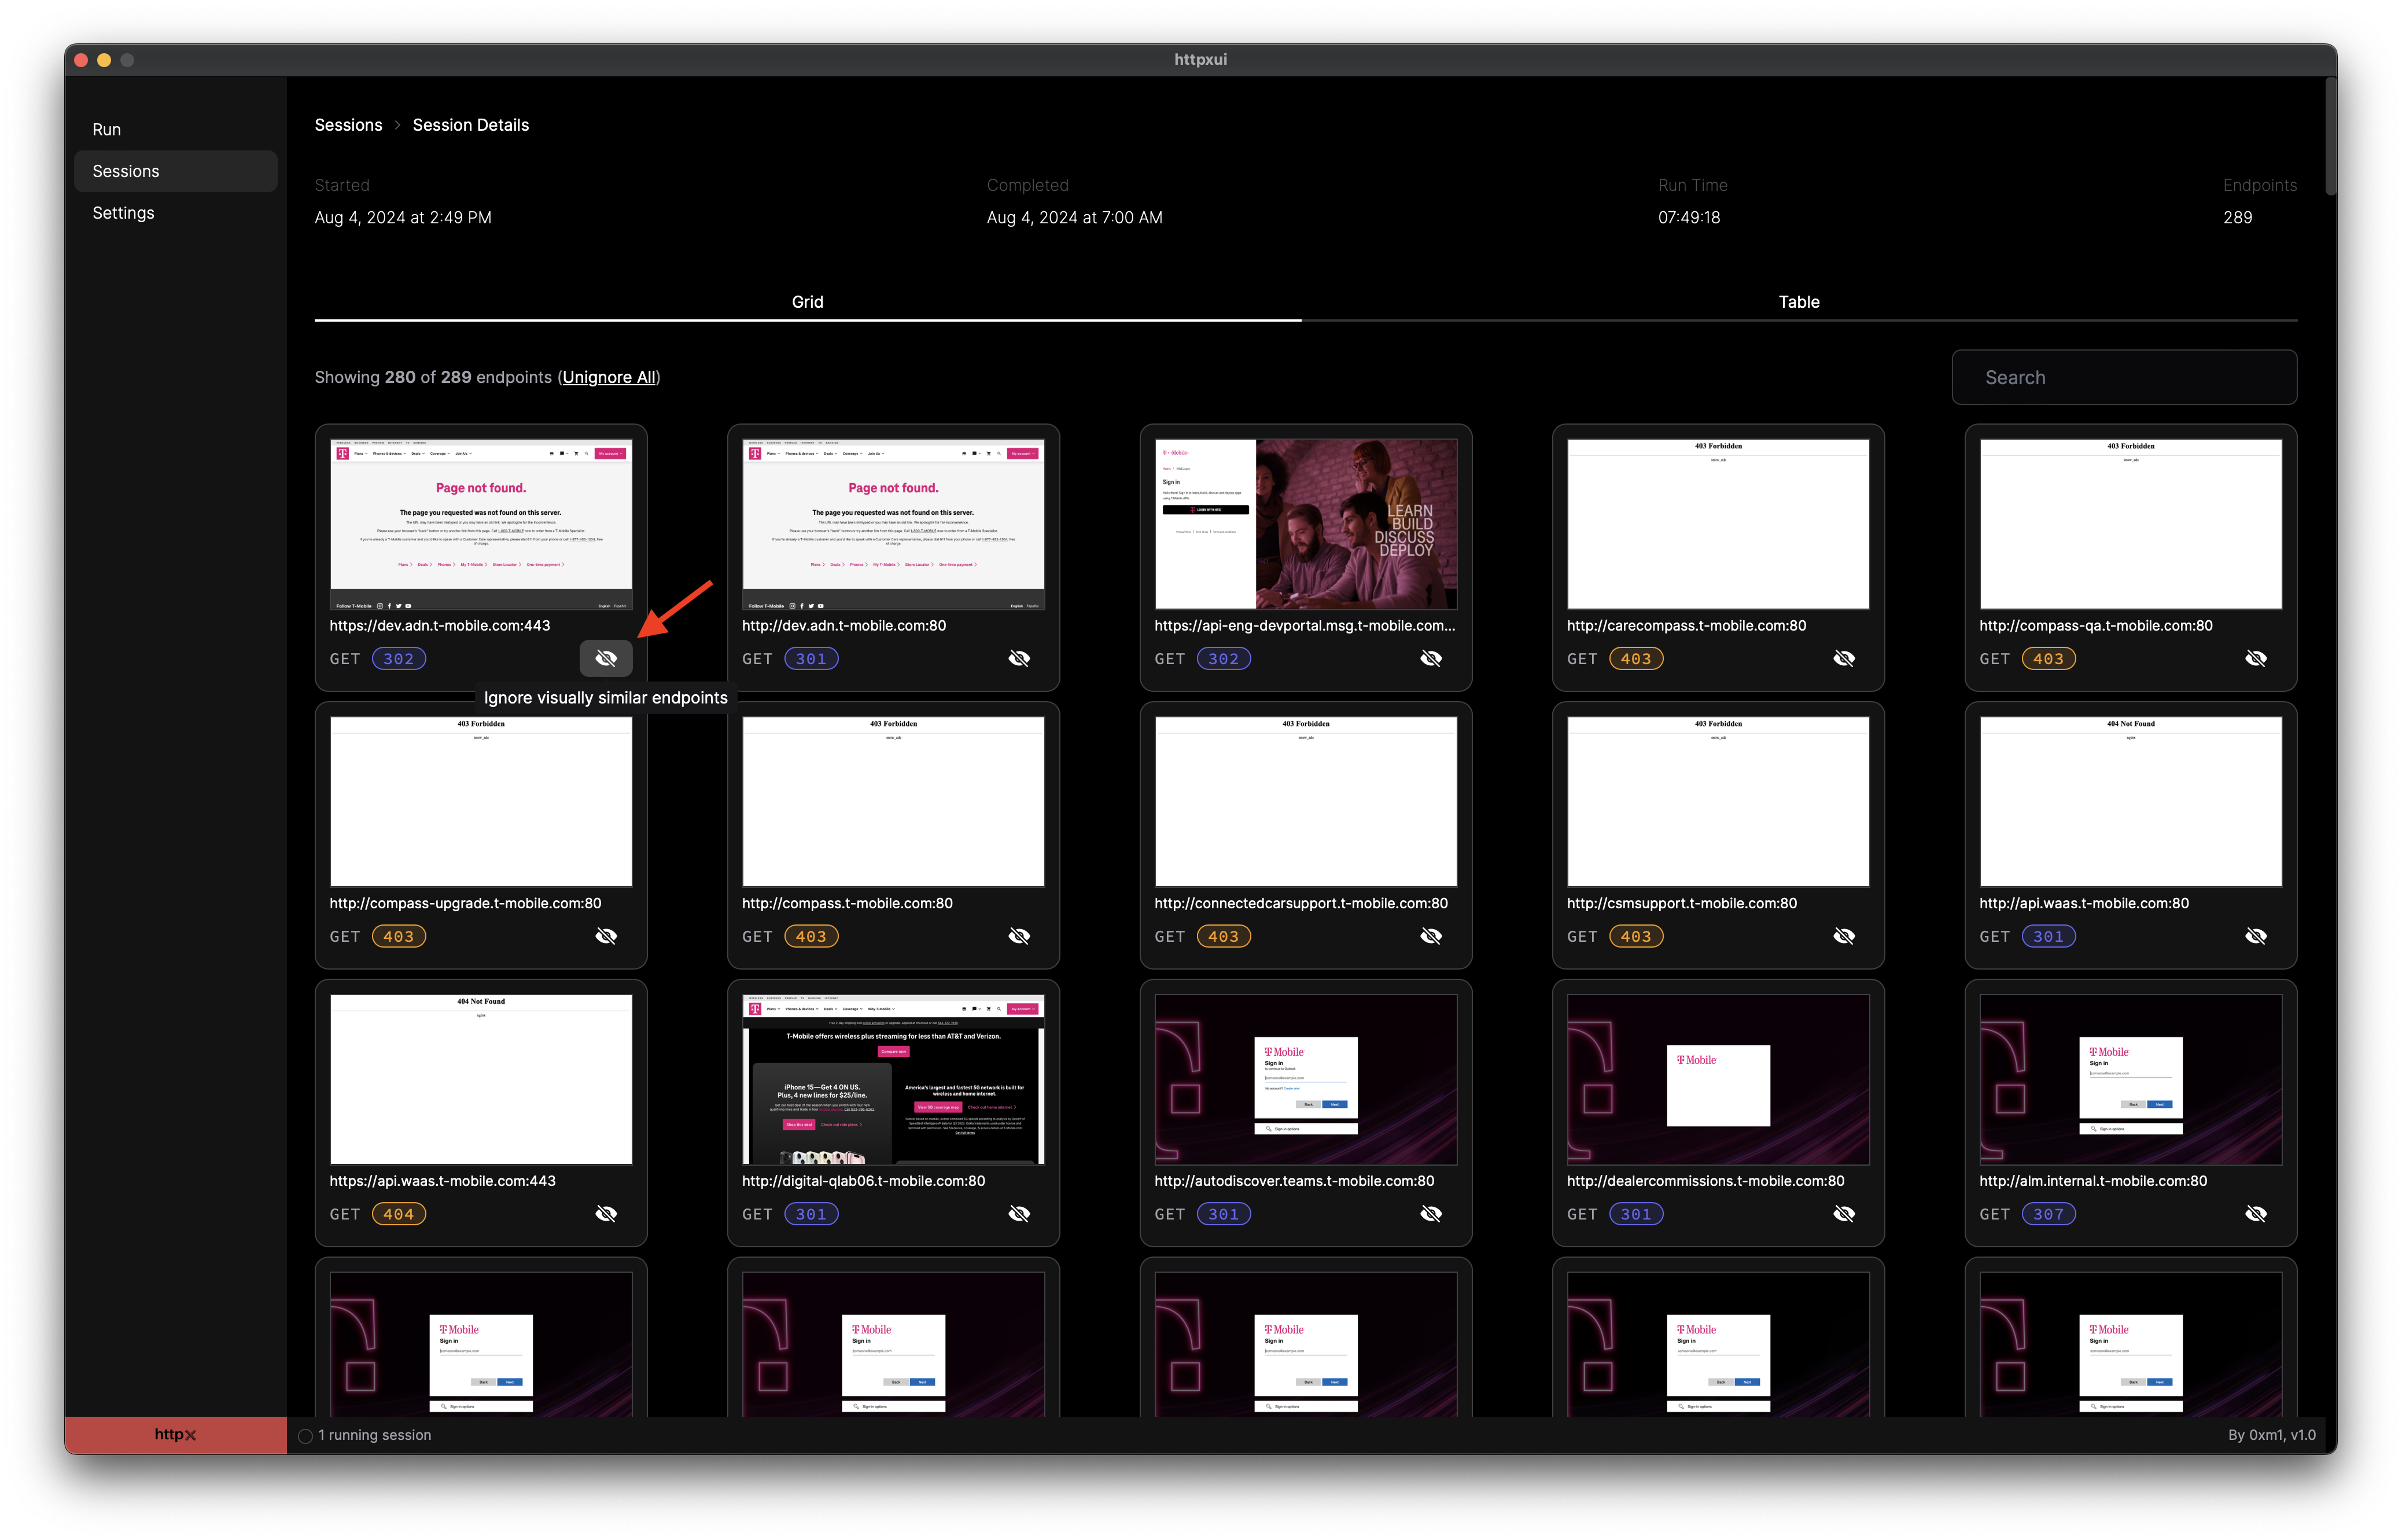Click the Run Time value 07:49:18
This screenshot has width=2402, height=1540.
1689,218
